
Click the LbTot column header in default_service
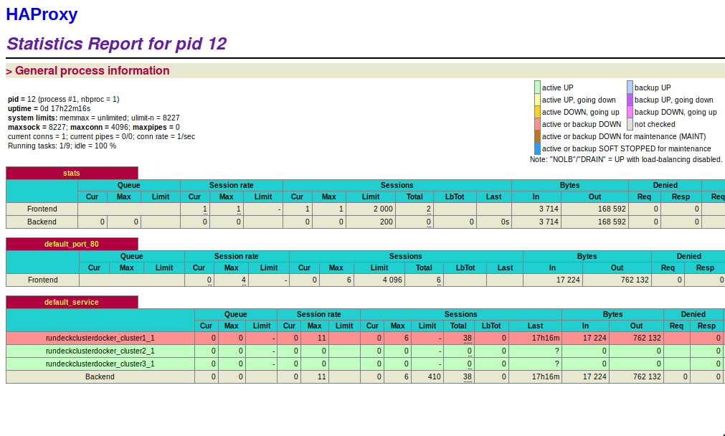[x=491, y=326]
